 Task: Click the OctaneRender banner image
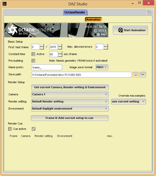click(x=56, y=30)
